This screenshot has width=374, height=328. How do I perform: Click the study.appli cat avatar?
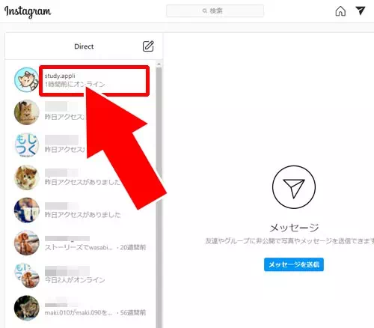[x=27, y=80]
